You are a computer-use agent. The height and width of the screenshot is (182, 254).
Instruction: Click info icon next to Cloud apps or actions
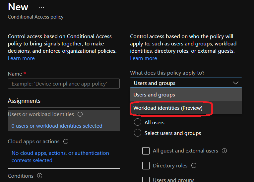[x=66, y=142]
